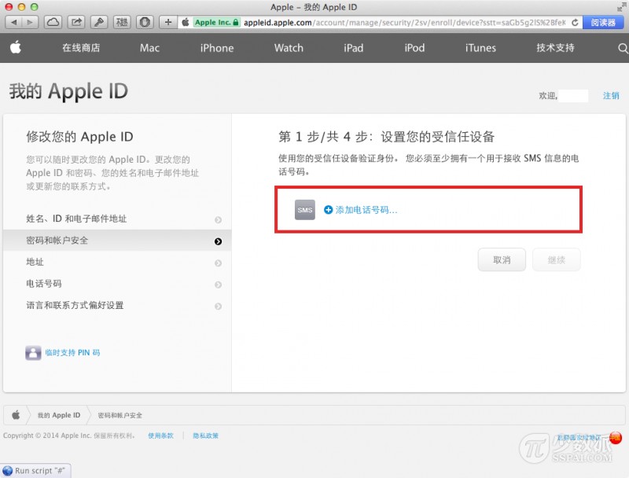Select 密码和帐户安全 sidebar item

(x=117, y=241)
